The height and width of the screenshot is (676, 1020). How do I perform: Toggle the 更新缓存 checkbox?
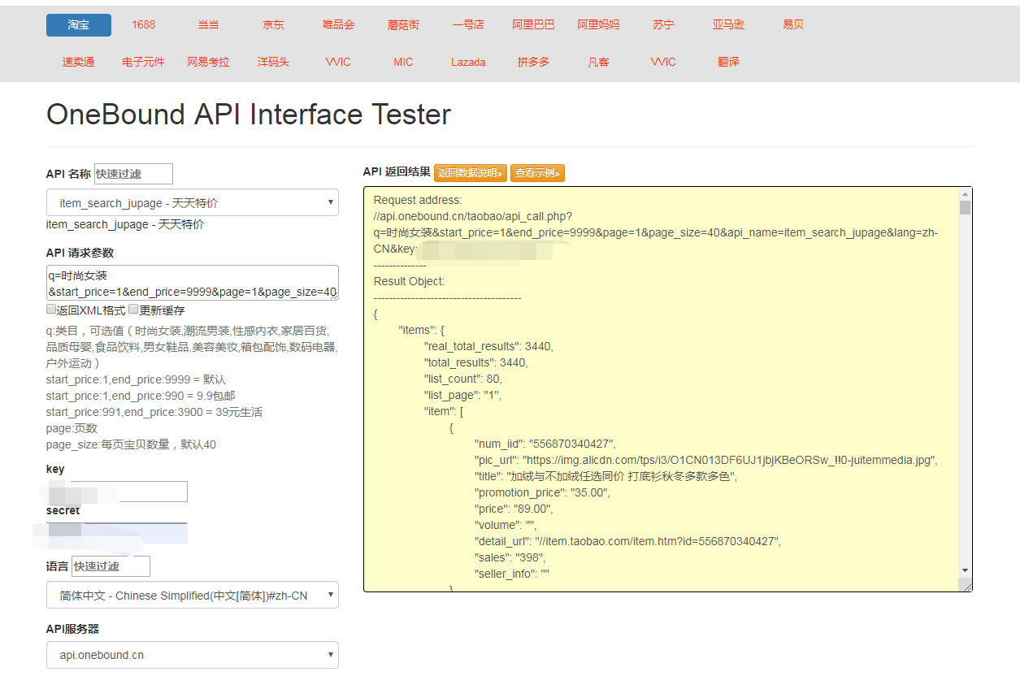click(x=134, y=310)
